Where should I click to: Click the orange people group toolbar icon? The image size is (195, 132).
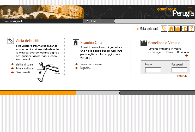178,29
